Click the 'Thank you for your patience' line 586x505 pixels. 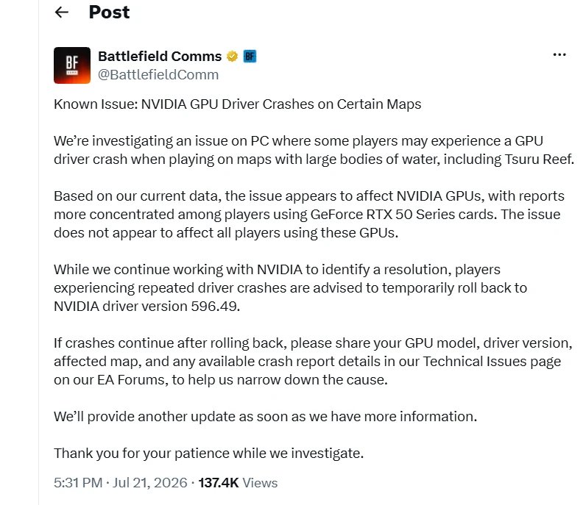pos(208,454)
